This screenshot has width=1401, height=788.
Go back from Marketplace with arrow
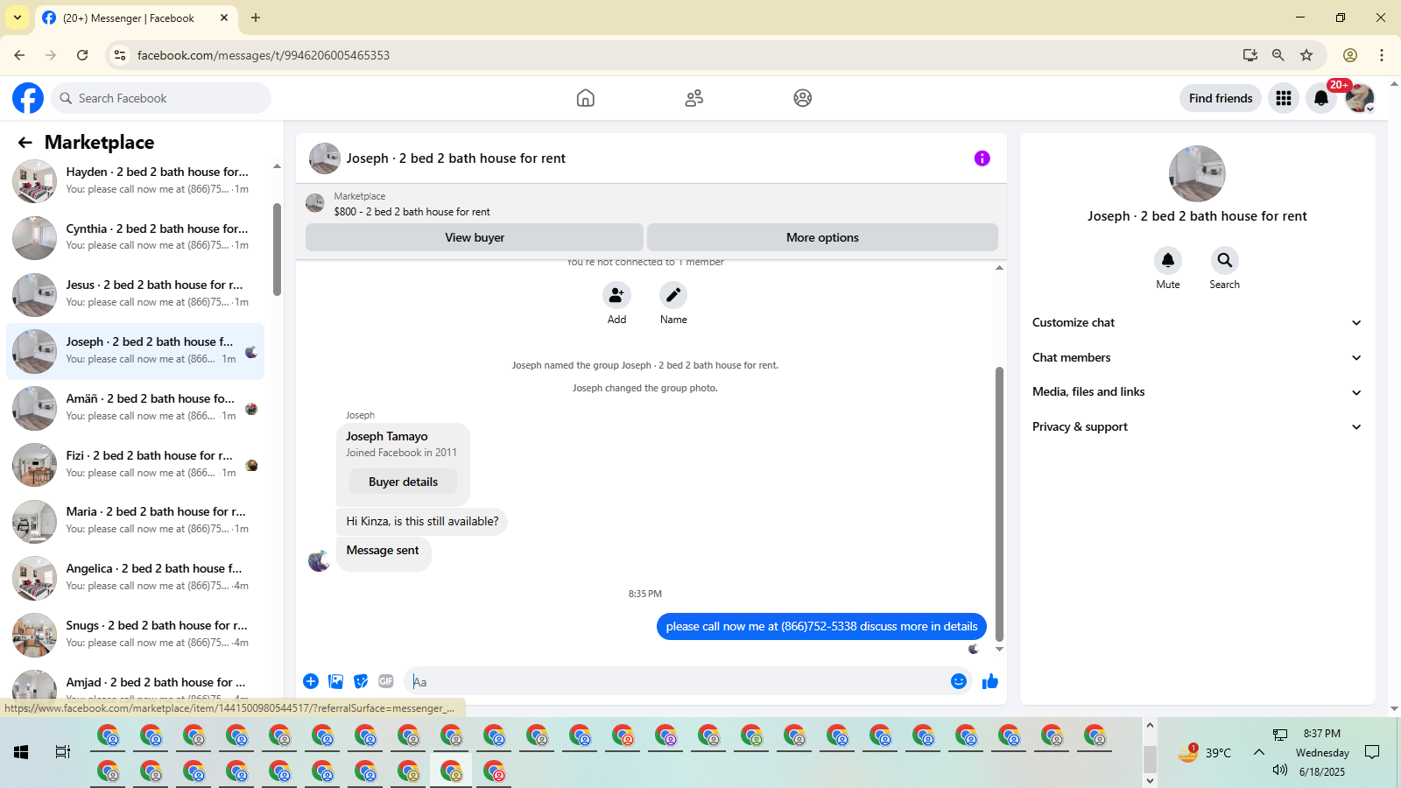[x=25, y=143]
